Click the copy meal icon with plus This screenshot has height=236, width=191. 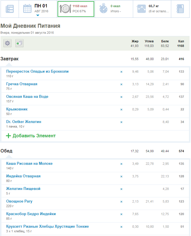coord(19,44)
